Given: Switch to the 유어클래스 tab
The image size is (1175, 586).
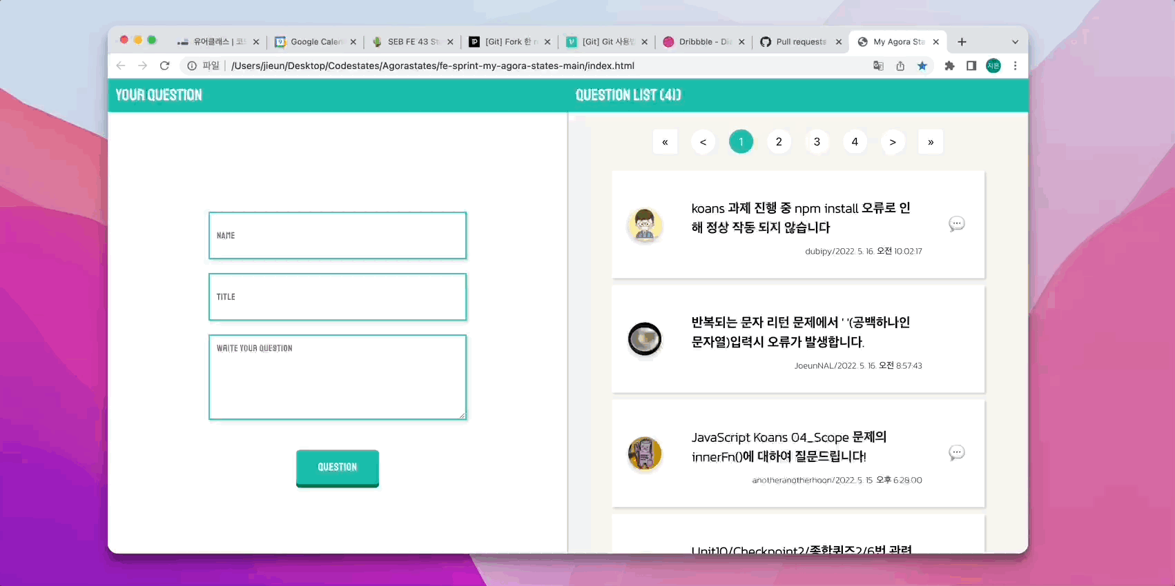Looking at the screenshot, I should click(x=218, y=42).
